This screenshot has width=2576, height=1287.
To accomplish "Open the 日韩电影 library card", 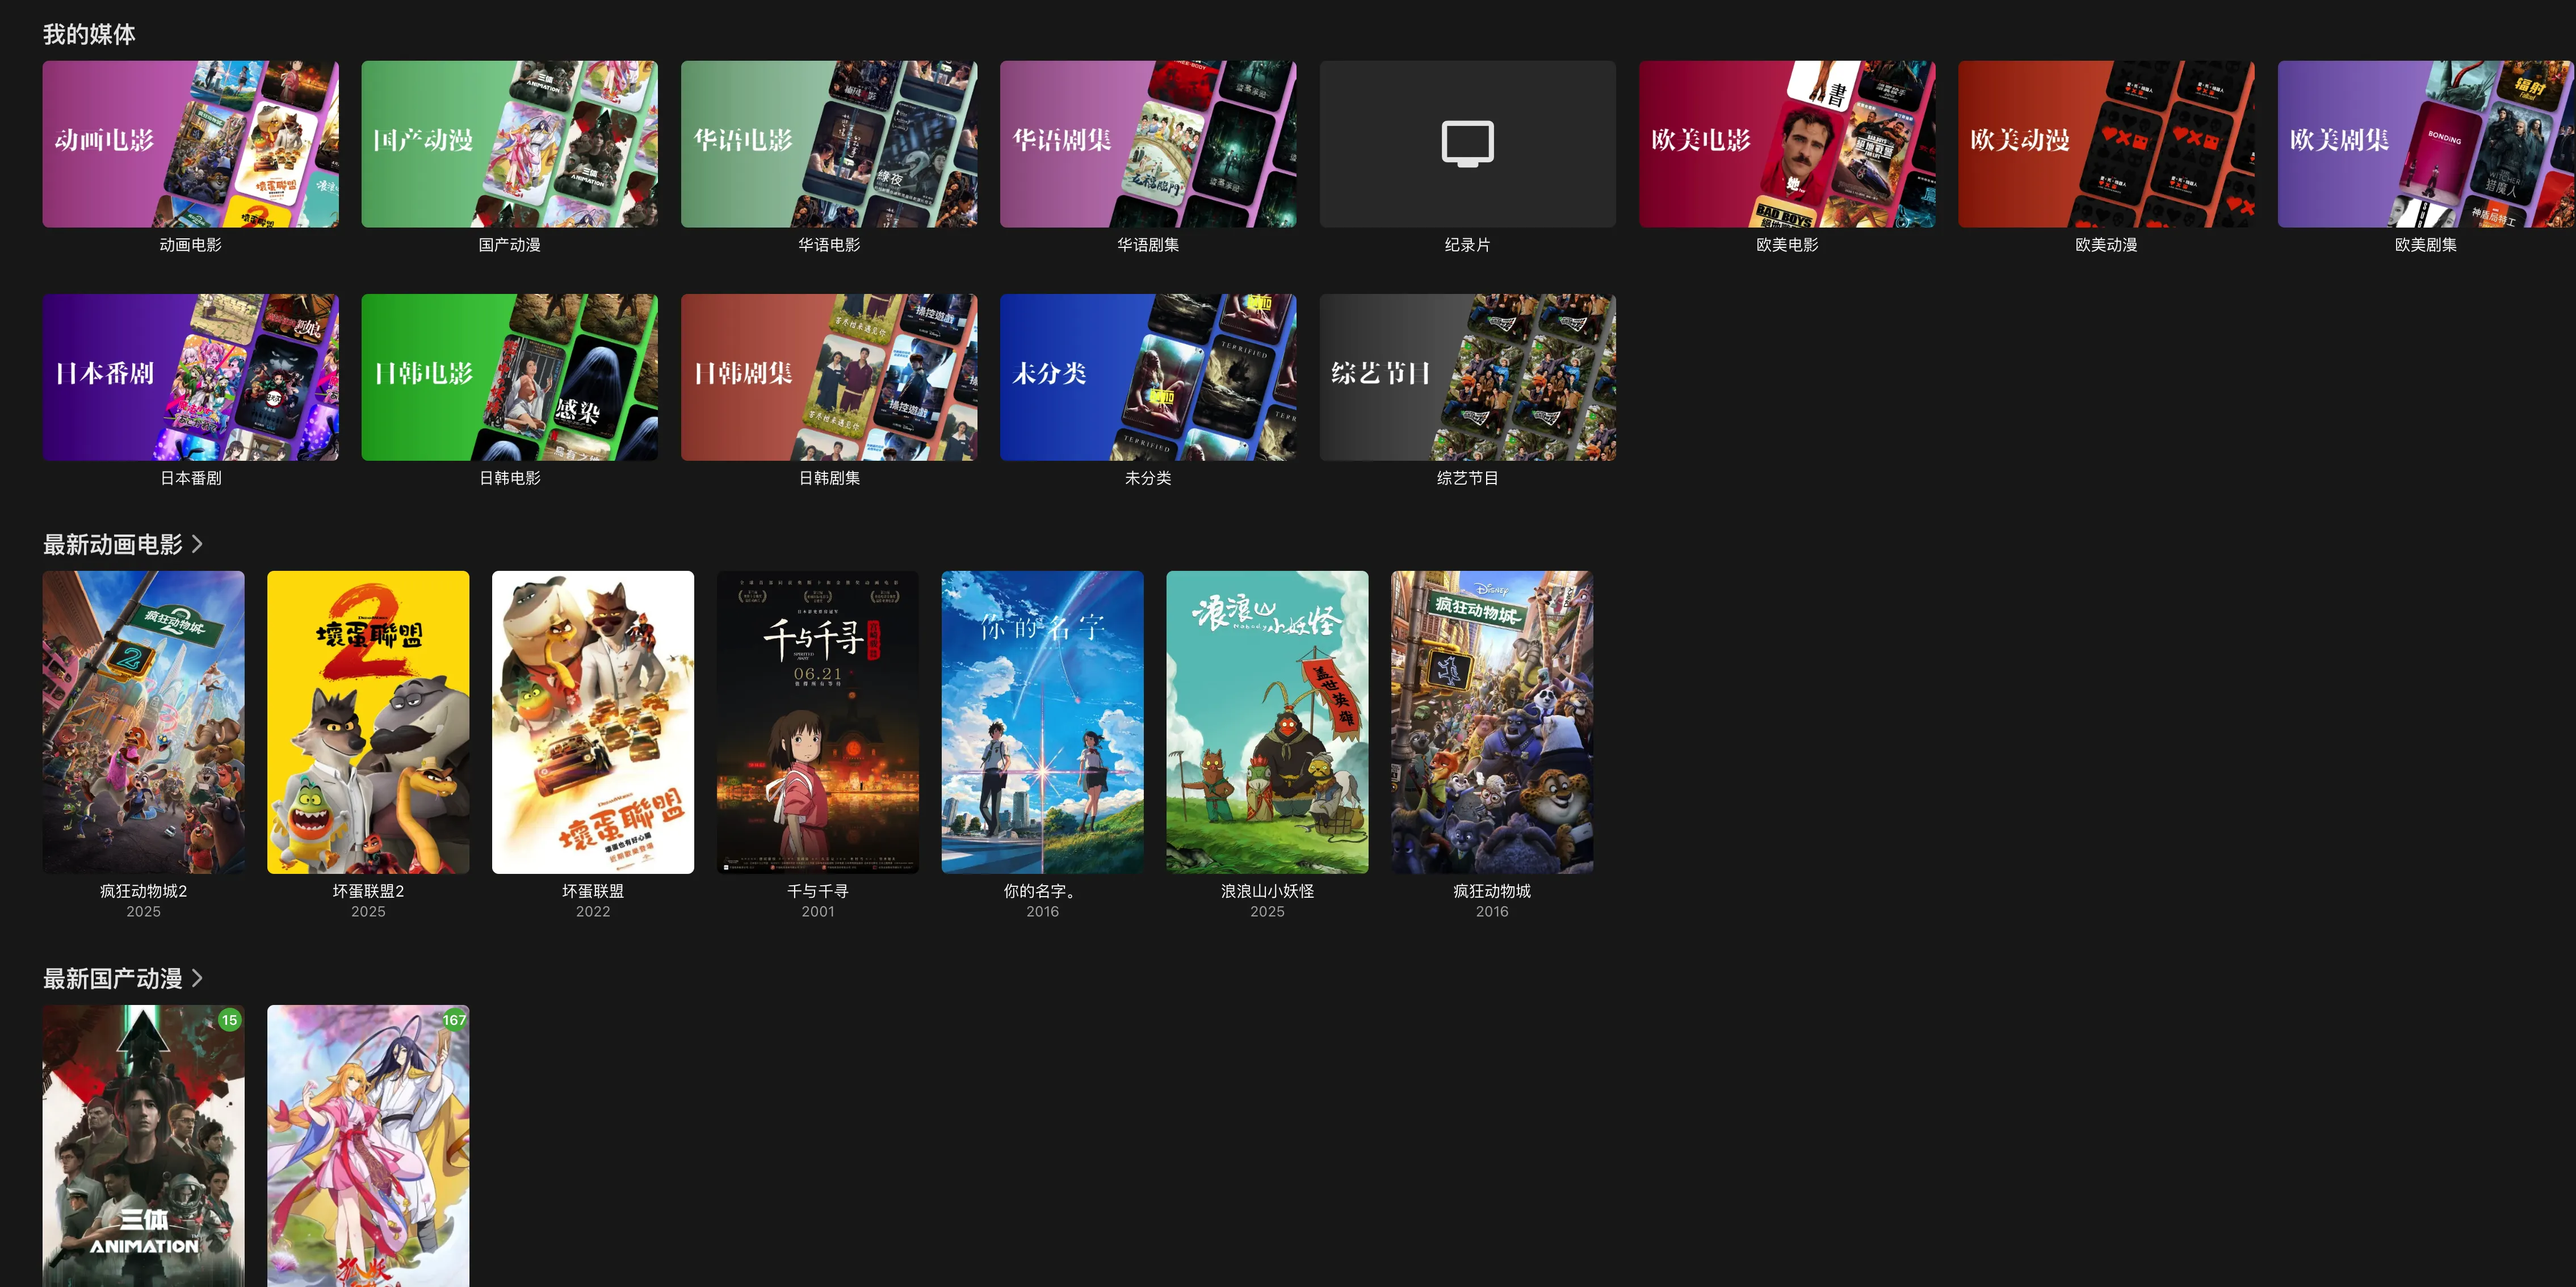I will pos(509,377).
